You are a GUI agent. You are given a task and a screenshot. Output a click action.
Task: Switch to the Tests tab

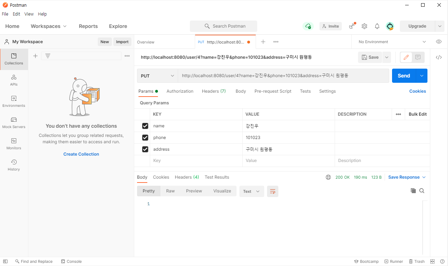click(305, 91)
